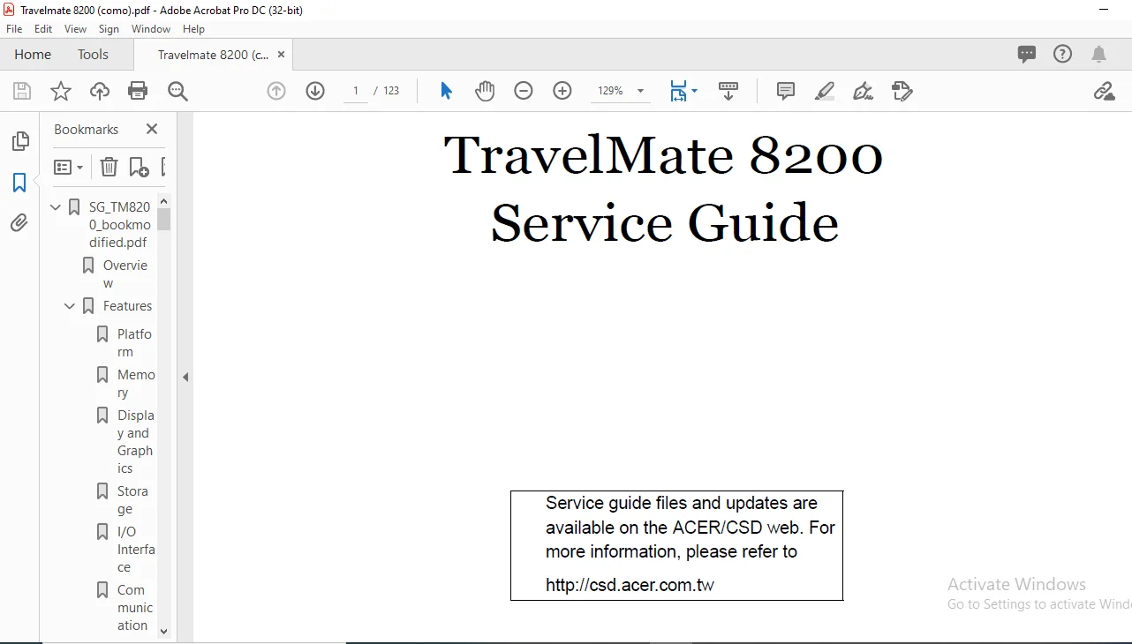The image size is (1132, 644).
Task: Enable scrolling page display mode icon
Action: click(728, 91)
